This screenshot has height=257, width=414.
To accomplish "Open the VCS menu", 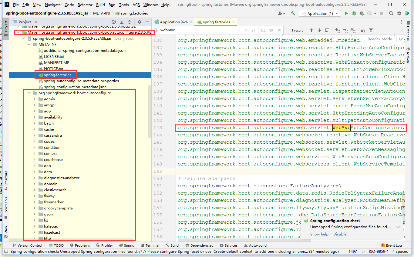I will click(x=136, y=5).
